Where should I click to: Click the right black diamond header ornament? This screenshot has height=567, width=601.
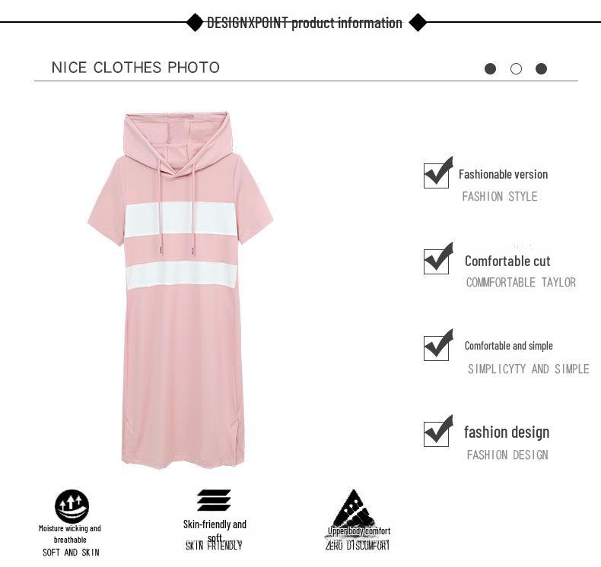point(418,22)
